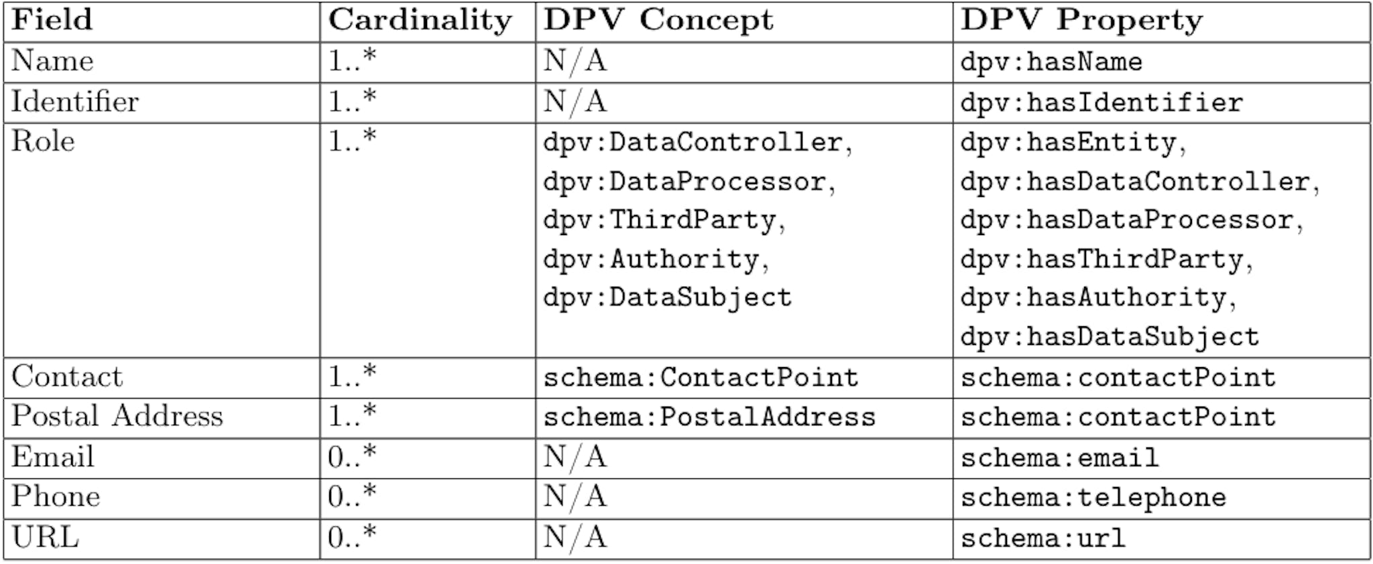Click the "Cardinality" column header

420,20
